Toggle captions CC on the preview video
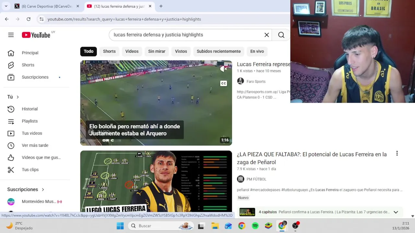This screenshot has height=233, width=415. (x=223, y=83)
